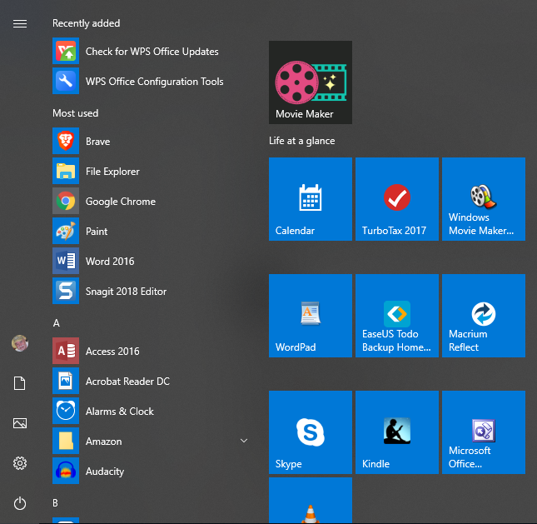Click the Most used heading

tap(75, 113)
